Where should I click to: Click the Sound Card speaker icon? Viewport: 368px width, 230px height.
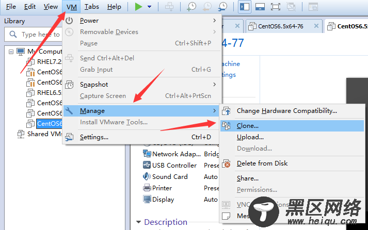coord(147,176)
